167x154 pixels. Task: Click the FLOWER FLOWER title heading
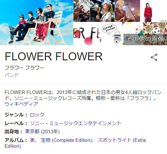click(54, 56)
